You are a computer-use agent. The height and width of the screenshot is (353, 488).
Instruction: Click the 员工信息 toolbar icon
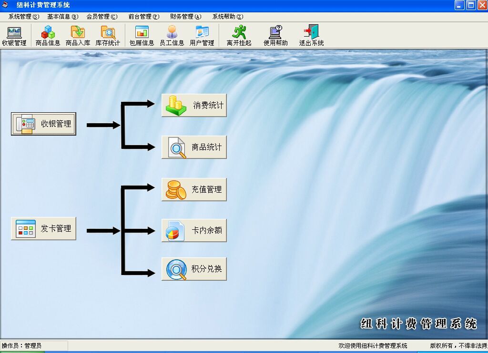point(172,36)
